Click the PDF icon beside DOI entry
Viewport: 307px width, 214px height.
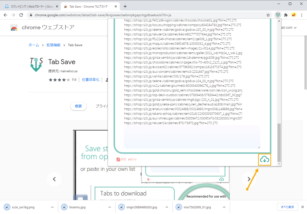pos(118,159)
